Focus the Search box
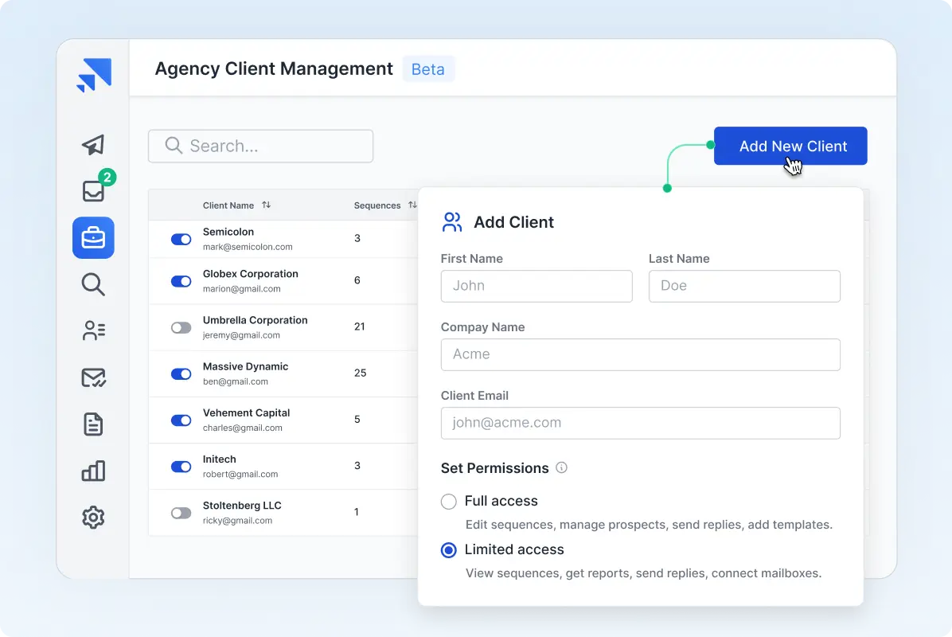Viewport: 952px width, 637px height. click(x=260, y=147)
